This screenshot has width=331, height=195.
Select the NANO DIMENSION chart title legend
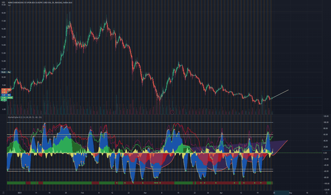(40, 2)
